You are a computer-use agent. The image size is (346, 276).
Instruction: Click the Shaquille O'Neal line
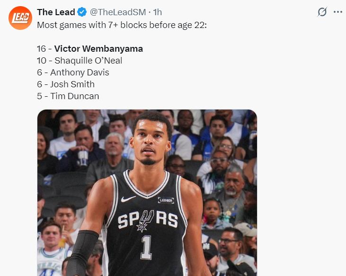tap(80, 61)
